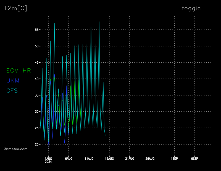Select the 6AUG x-axis date
The height and width of the screenshot is (171, 221).
[x=69, y=159]
